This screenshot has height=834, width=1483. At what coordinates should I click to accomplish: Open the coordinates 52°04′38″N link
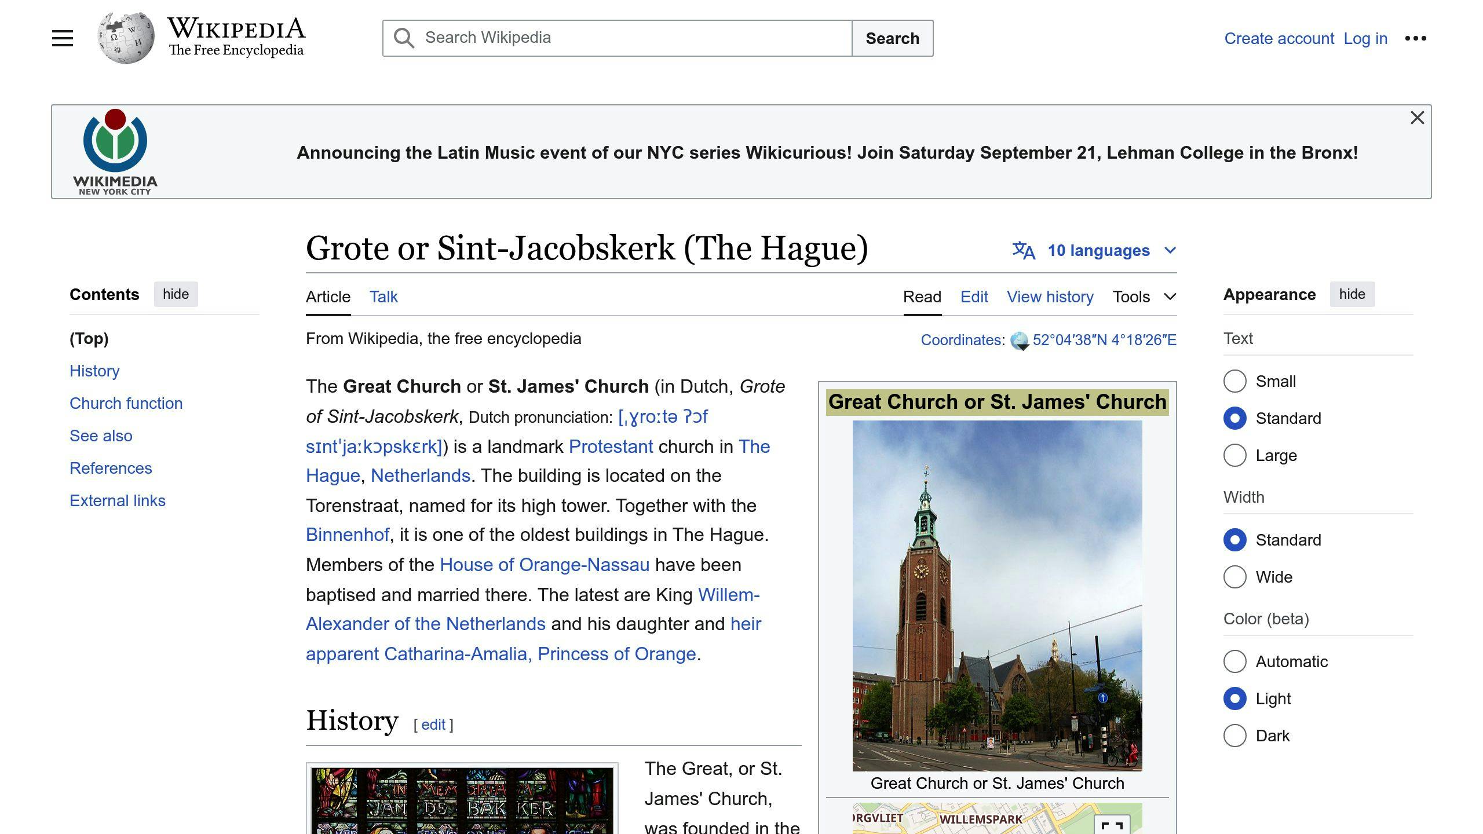coord(1104,340)
